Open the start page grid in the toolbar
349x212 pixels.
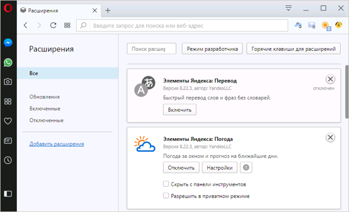[x=67, y=25]
